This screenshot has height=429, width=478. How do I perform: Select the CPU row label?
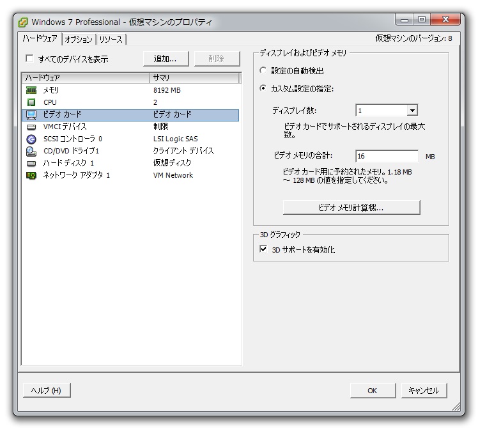[x=50, y=102]
